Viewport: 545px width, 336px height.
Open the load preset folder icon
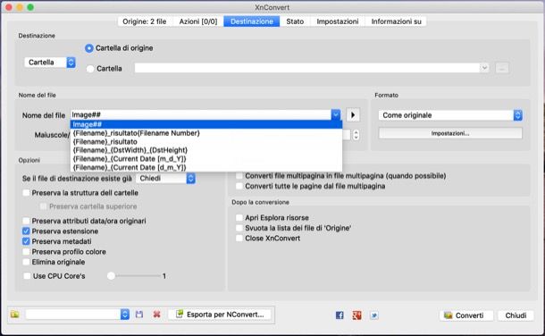click(x=14, y=315)
